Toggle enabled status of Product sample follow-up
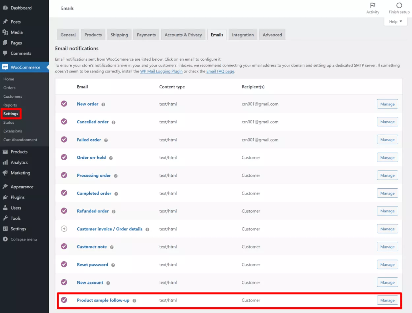412x313 pixels. (64, 300)
